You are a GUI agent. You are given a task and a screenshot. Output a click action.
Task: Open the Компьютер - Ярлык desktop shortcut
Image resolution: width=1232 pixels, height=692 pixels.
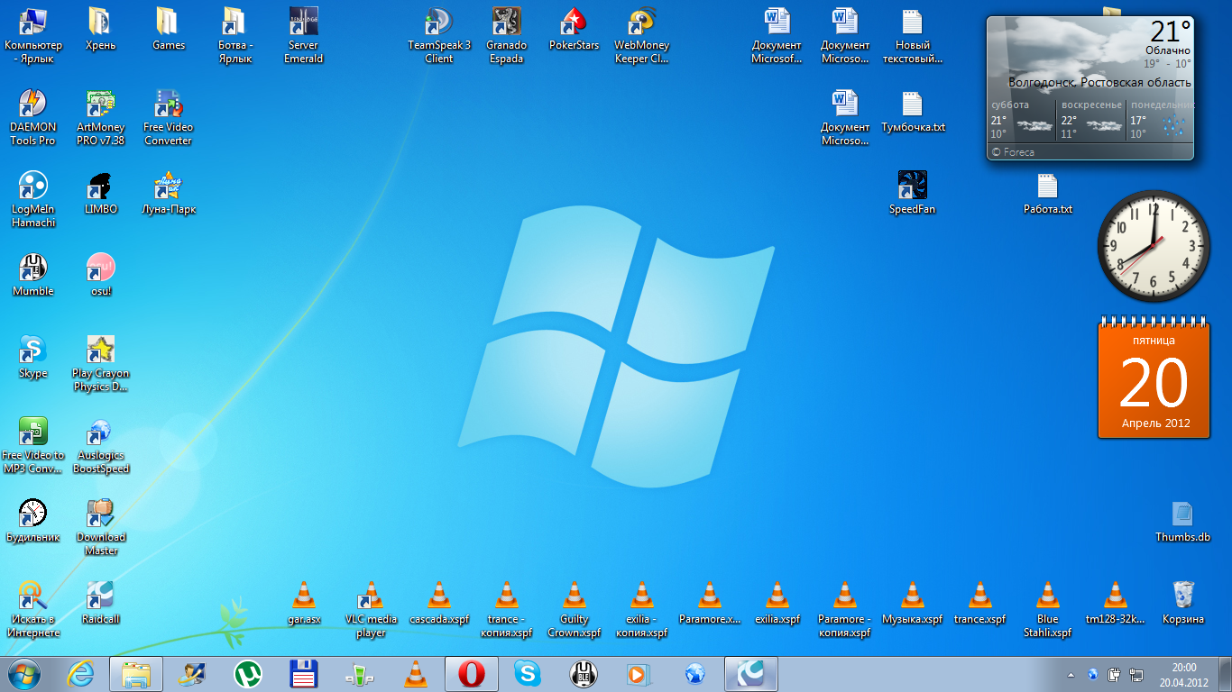point(33,36)
